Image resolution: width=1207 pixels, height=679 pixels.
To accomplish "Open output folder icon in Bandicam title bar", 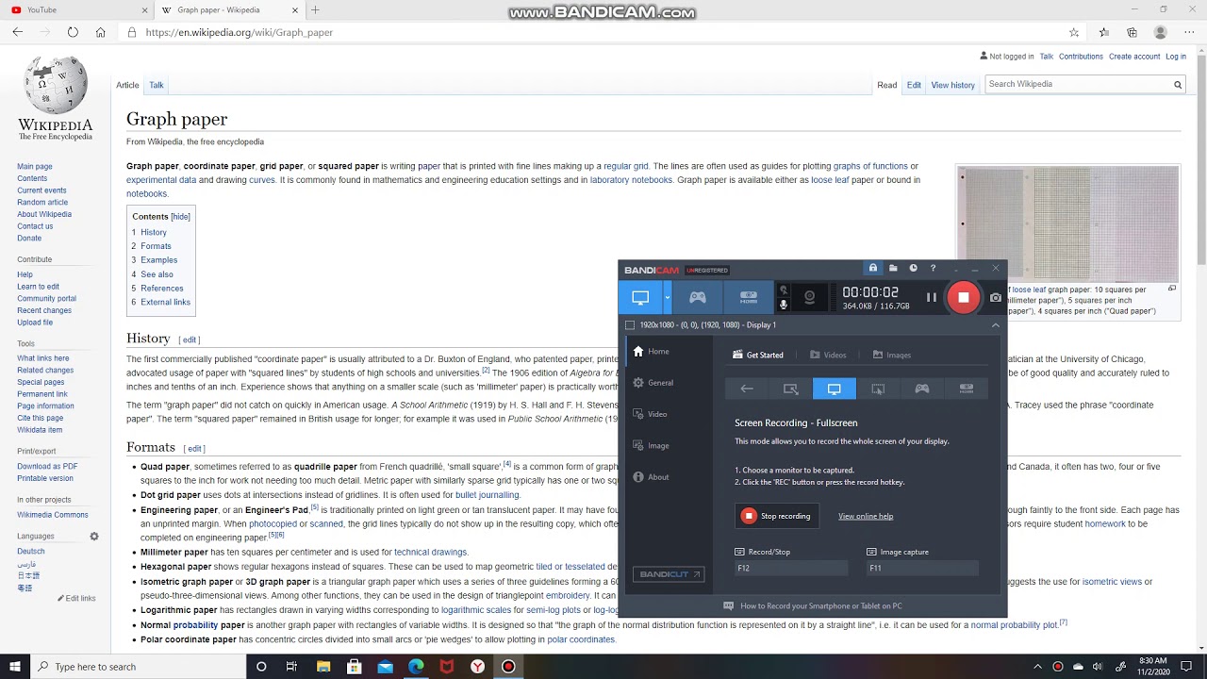I will coord(893,269).
